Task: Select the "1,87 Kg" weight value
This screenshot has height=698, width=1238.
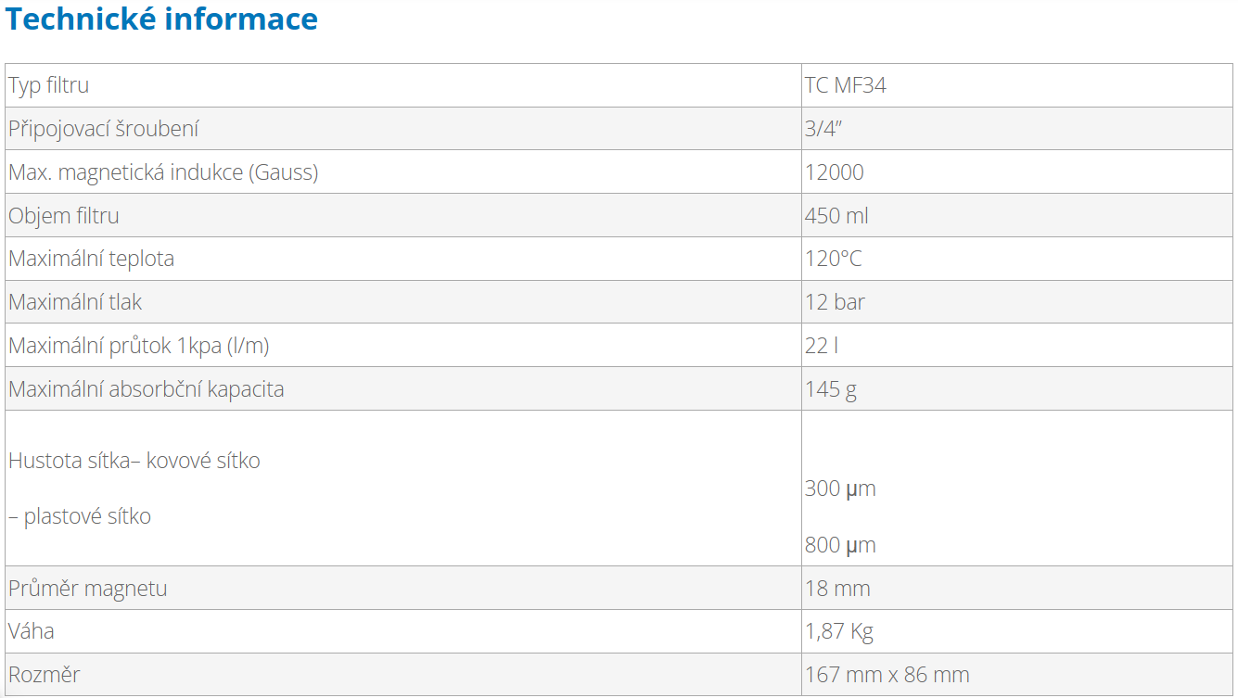Action: pos(839,631)
